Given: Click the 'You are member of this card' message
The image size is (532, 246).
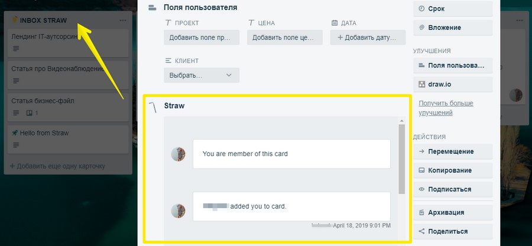Looking at the screenshot, I should coord(291,154).
